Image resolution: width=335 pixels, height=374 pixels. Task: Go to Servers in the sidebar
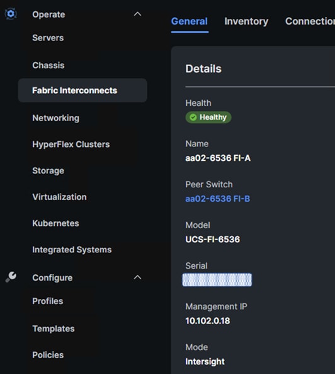[x=48, y=38]
